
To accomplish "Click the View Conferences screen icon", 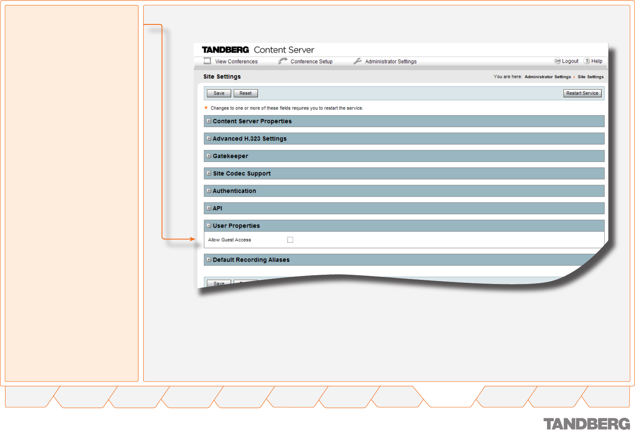I will click(207, 61).
